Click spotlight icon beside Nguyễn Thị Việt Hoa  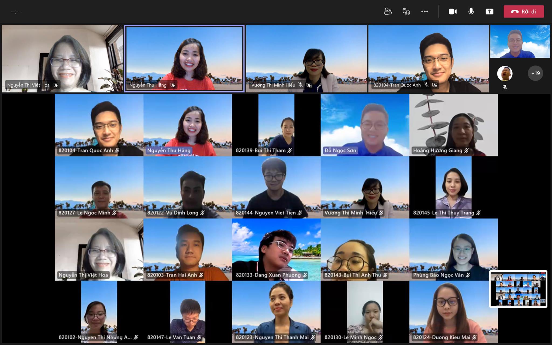[x=56, y=85]
